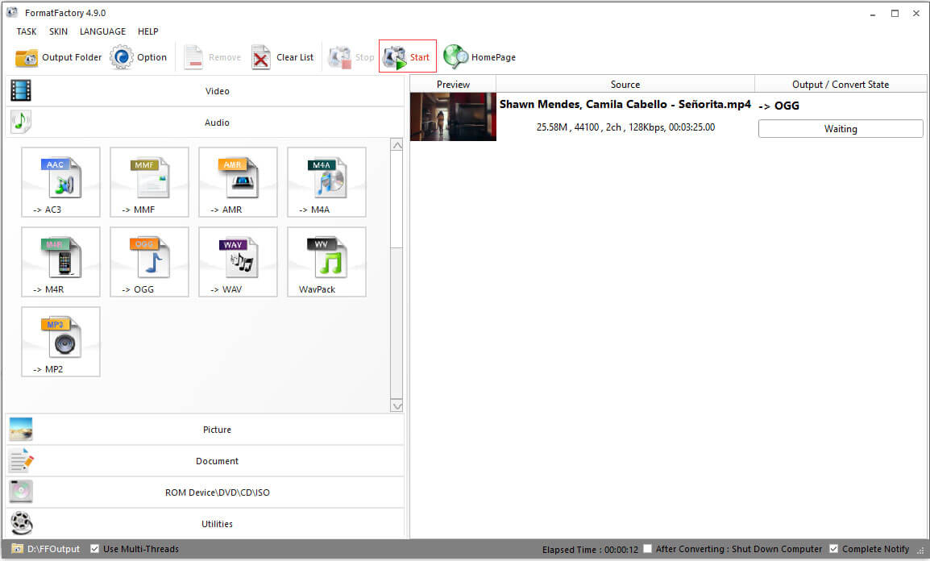
Task: Click the Output / Convert State column header
Action: [x=841, y=84]
